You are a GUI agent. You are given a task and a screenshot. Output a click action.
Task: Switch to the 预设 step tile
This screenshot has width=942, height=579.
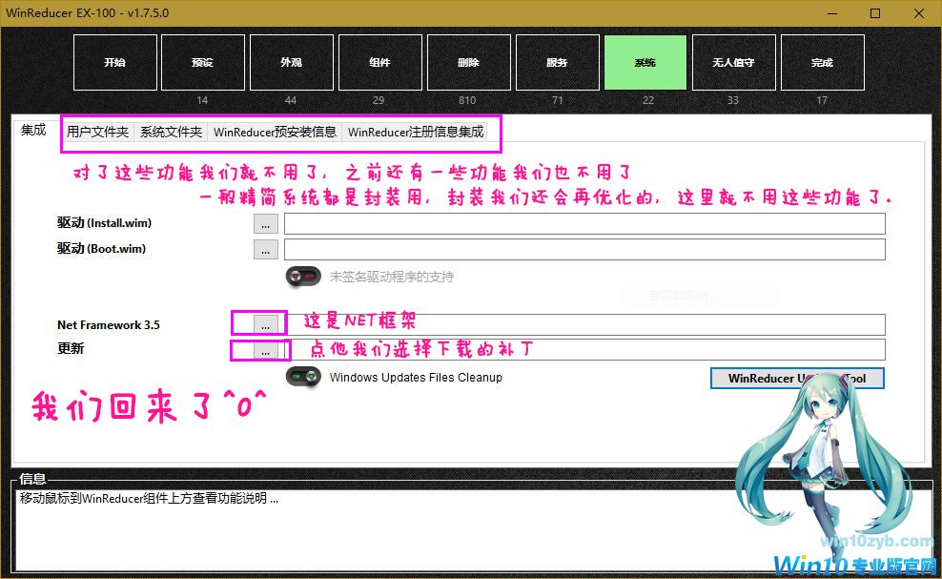tap(202, 63)
